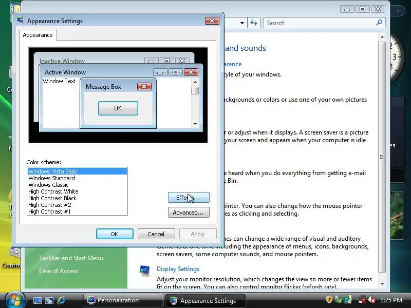Click scroll-up arrow of Personalization window

coord(382,37)
